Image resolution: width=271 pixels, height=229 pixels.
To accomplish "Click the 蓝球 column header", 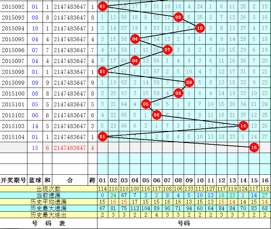I will tap(35, 180).
